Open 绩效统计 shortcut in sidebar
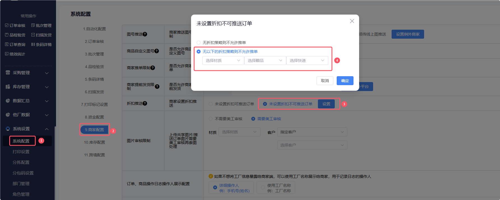500x200 pixels. (x=15, y=54)
